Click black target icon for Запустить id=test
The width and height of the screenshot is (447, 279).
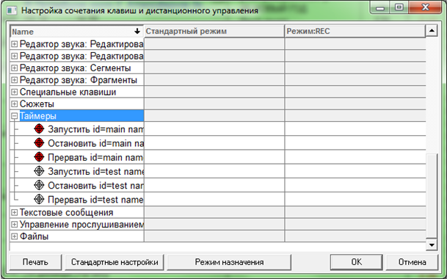coord(39,171)
